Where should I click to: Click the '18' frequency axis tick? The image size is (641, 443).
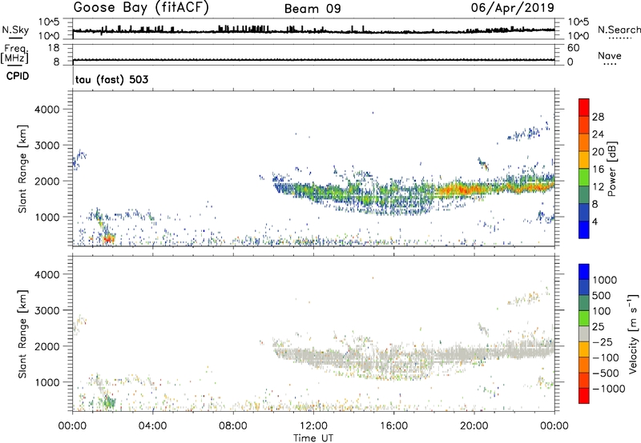pos(54,48)
